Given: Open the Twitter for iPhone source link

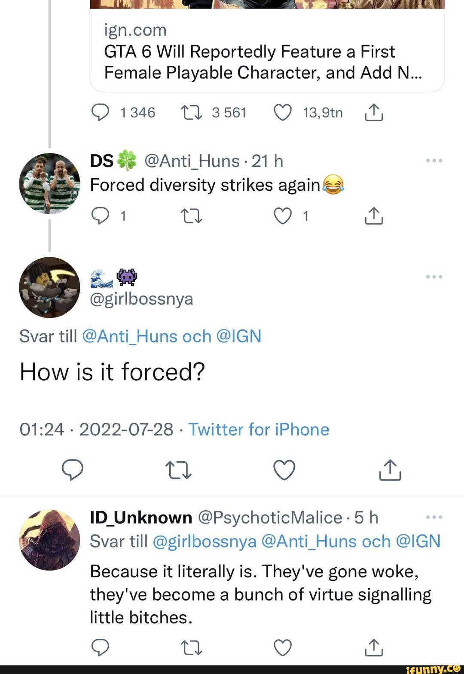Looking at the screenshot, I should pos(259,429).
